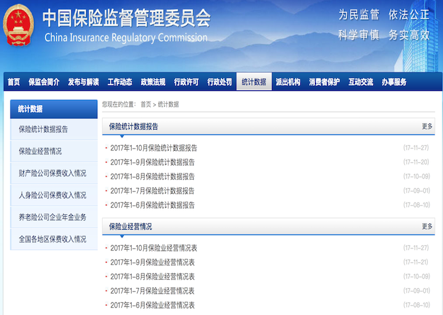This screenshot has width=443, height=315.
Task: Click 统计数据 in the breadcrumb
Action: (x=169, y=104)
